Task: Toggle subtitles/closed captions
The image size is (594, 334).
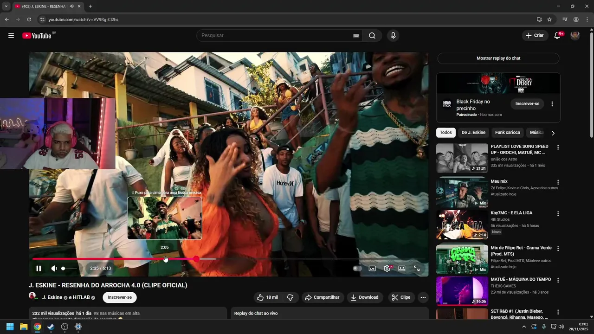Action: [x=372, y=268]
